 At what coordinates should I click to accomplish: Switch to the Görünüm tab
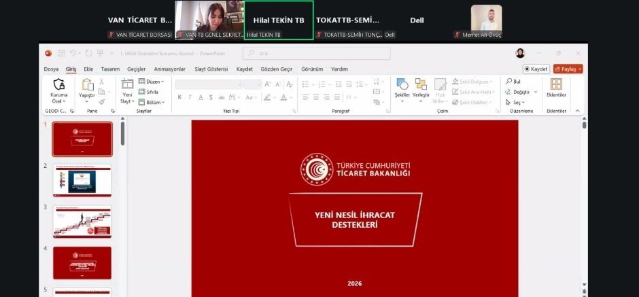pyautogui.click(x=312, y=69)
